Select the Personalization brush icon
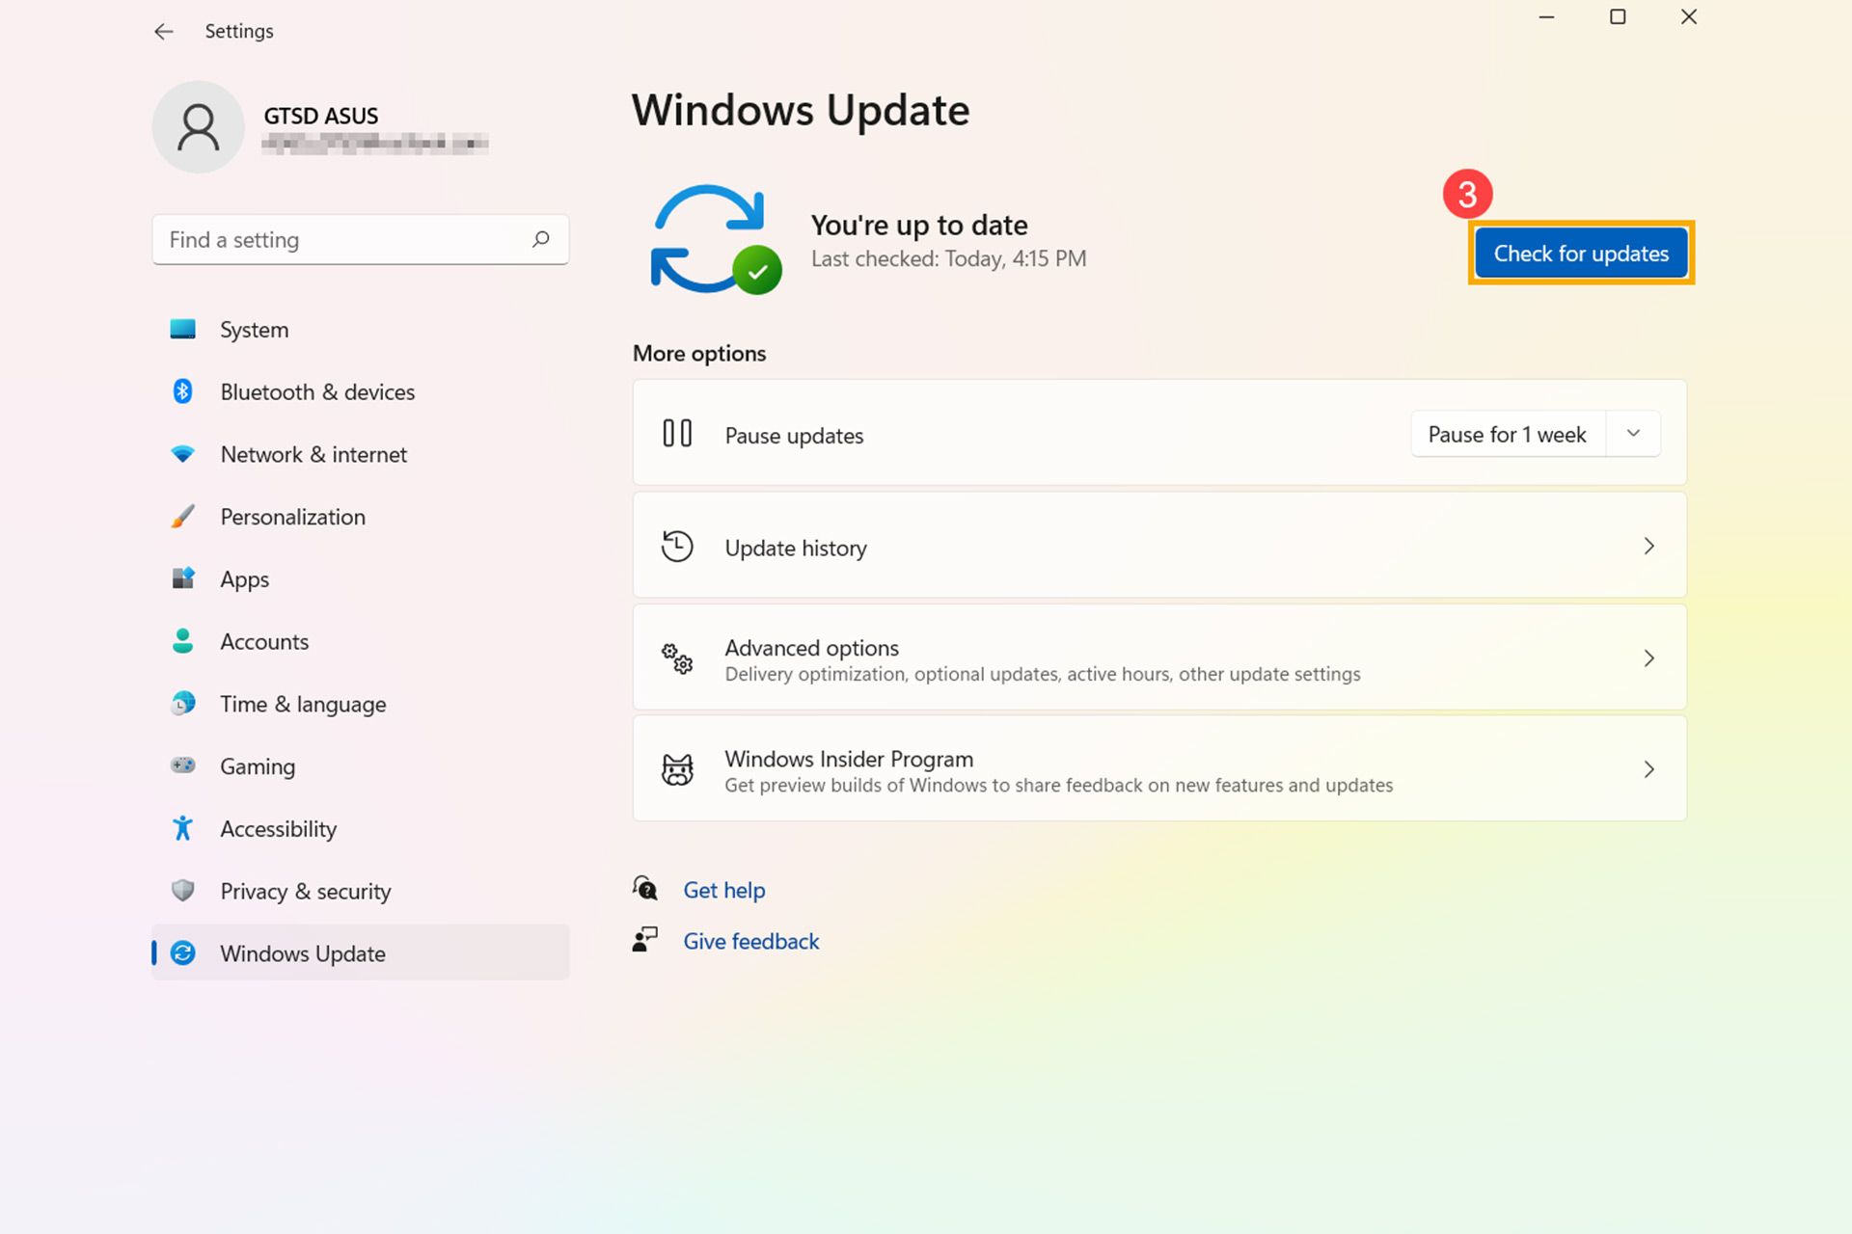1852x1234 pixels. [x=183, y=517]
